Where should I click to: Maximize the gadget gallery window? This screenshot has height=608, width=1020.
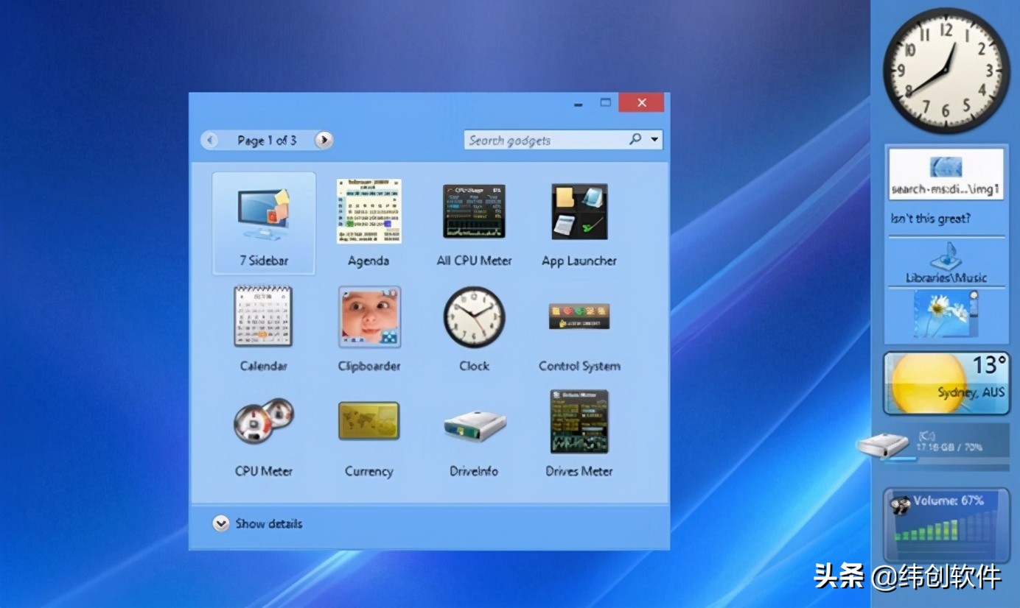(x=606, y=103)
